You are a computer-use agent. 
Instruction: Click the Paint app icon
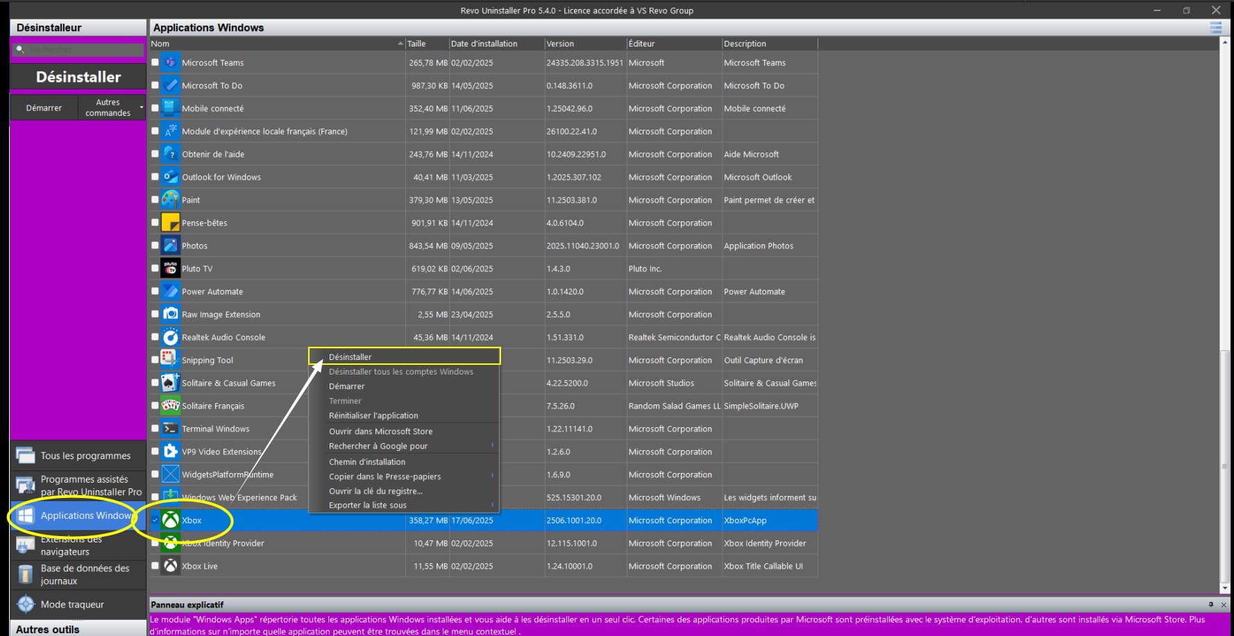(170, 200)
